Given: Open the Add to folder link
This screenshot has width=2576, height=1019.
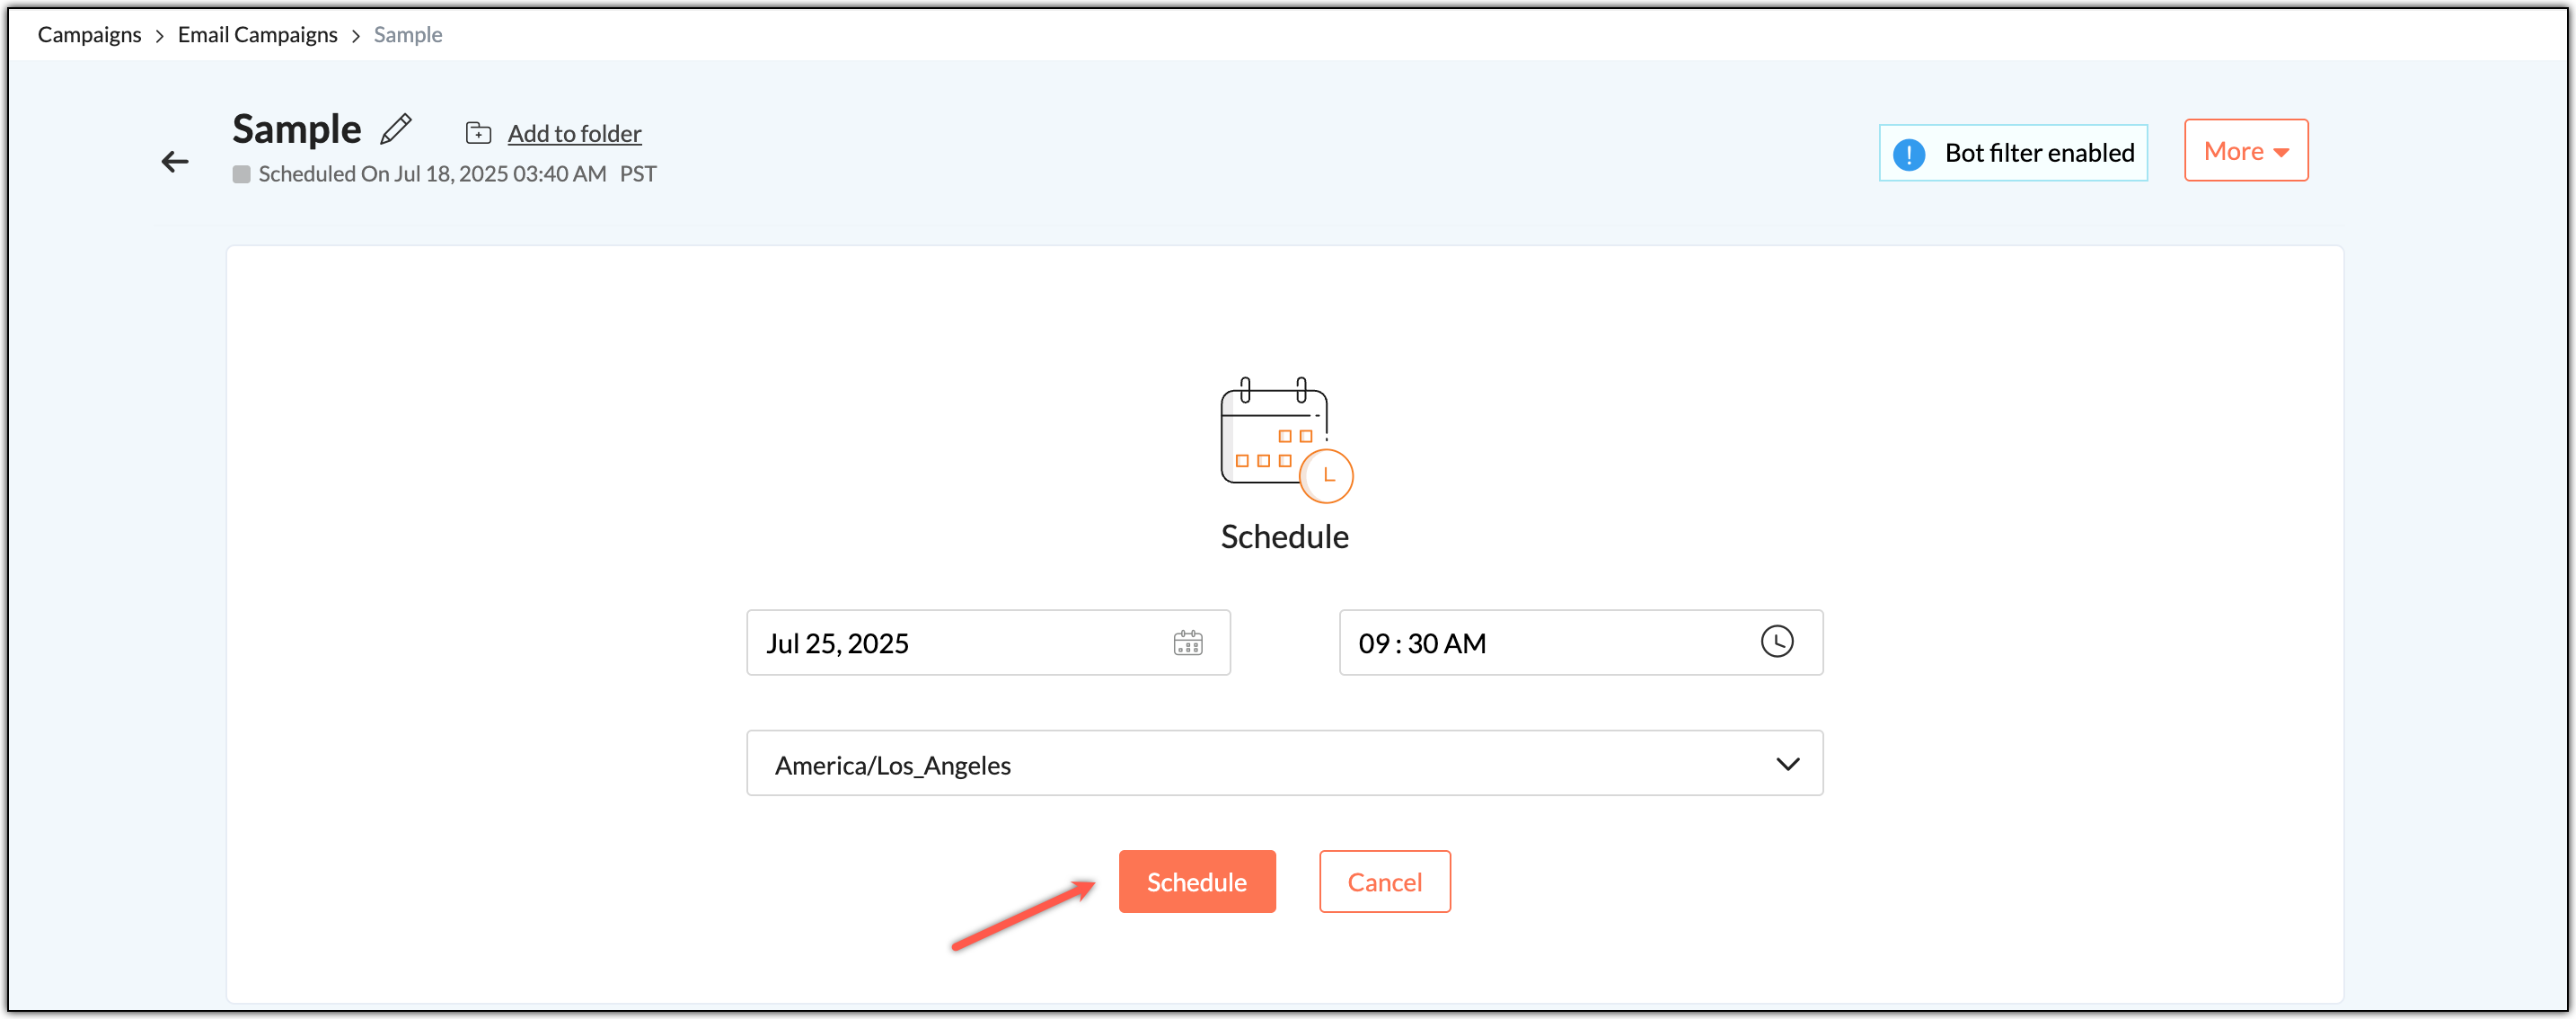Looking at the screenshot, I should [574, 133].
